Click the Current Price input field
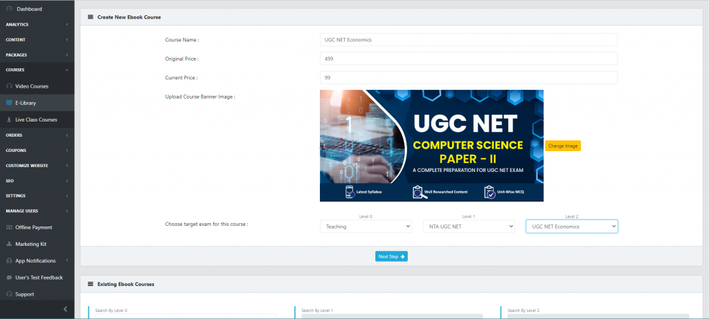 coord(469,77)
